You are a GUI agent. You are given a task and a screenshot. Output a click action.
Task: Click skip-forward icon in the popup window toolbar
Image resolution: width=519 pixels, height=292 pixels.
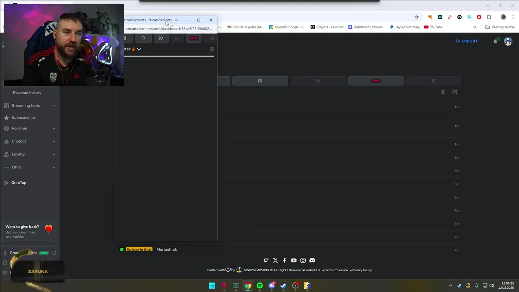coord(161,38)
